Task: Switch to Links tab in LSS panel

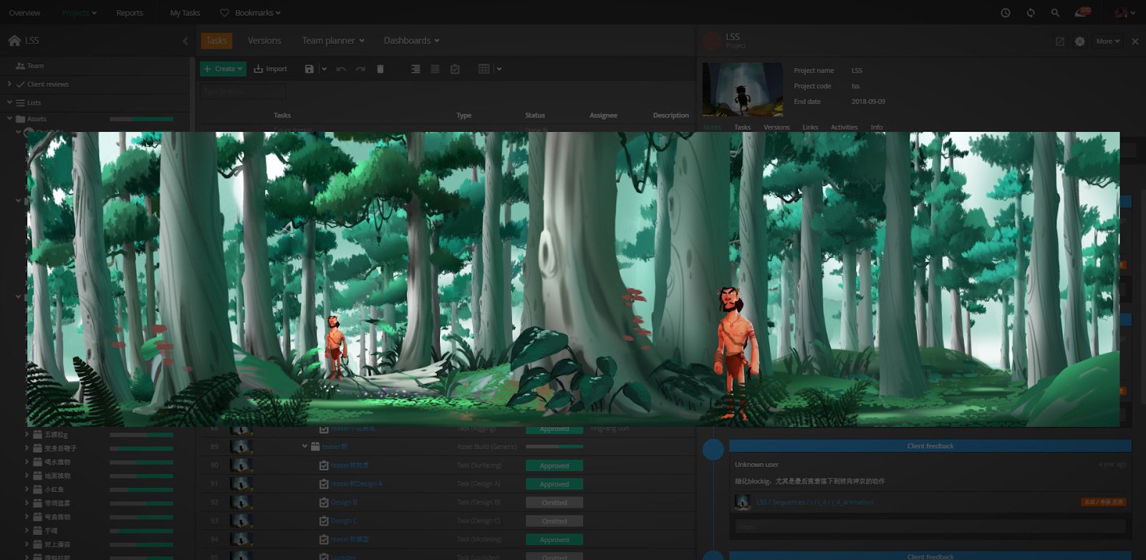Action: tap(810, 127)
